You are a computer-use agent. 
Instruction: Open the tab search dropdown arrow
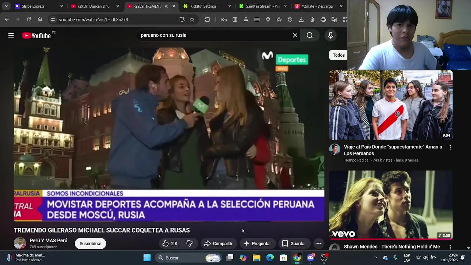[6, 6]
